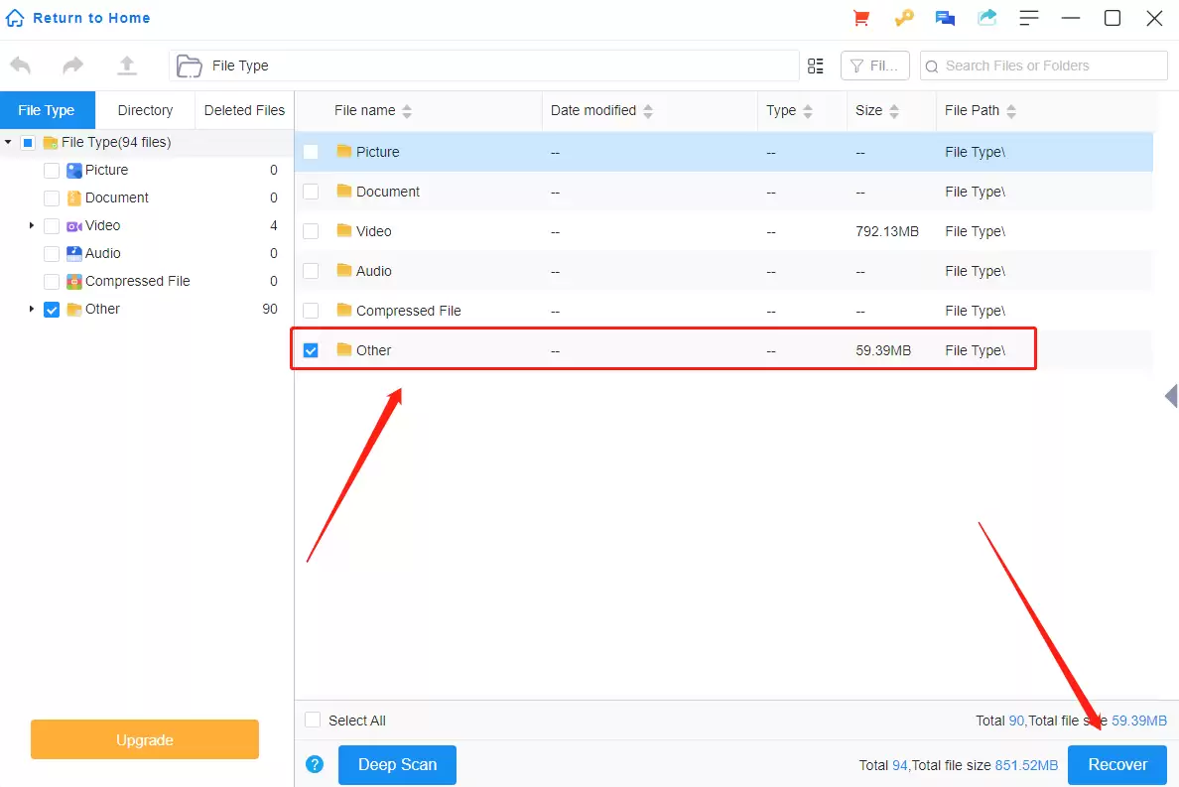Uncheck the Other folder row checkbox
This screenshot has height=787, width=1179.
pos(311,350)
